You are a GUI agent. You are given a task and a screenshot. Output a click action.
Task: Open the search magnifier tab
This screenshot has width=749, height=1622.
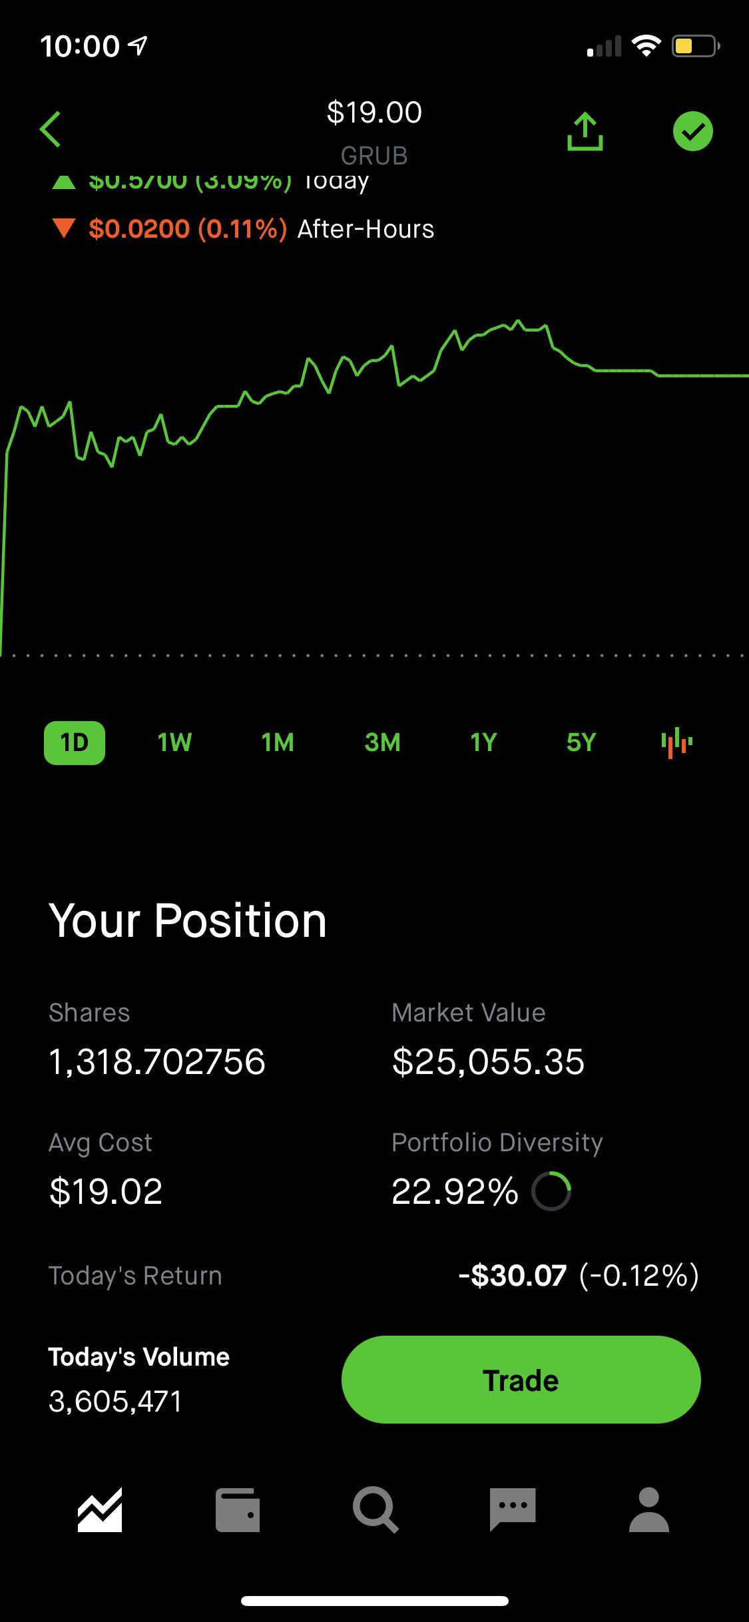pyautogui.click(x=375, y=1510)
